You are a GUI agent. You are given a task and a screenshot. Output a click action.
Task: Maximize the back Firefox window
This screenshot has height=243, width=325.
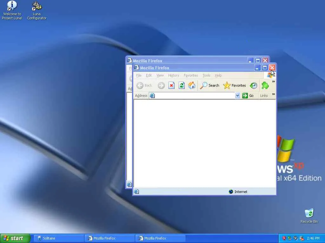tap(258, 60)
